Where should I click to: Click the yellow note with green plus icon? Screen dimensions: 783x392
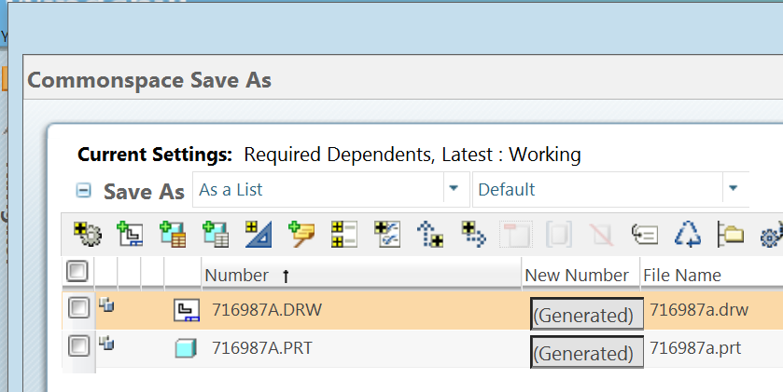pyautogui.click(x=301, y=234)
